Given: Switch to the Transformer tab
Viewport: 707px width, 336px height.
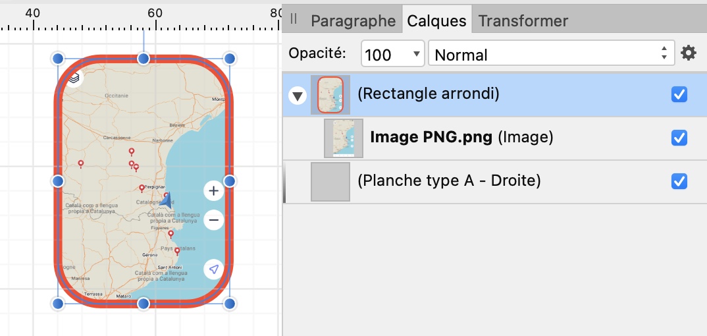Looking at the screenshot, I should [x=523, y=21].
